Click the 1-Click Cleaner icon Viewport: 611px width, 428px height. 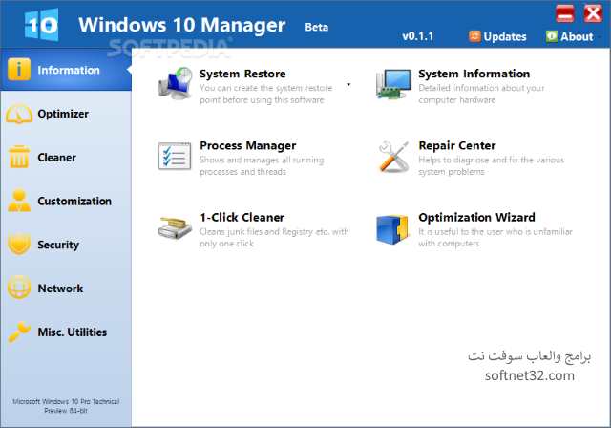pos(175,227)
